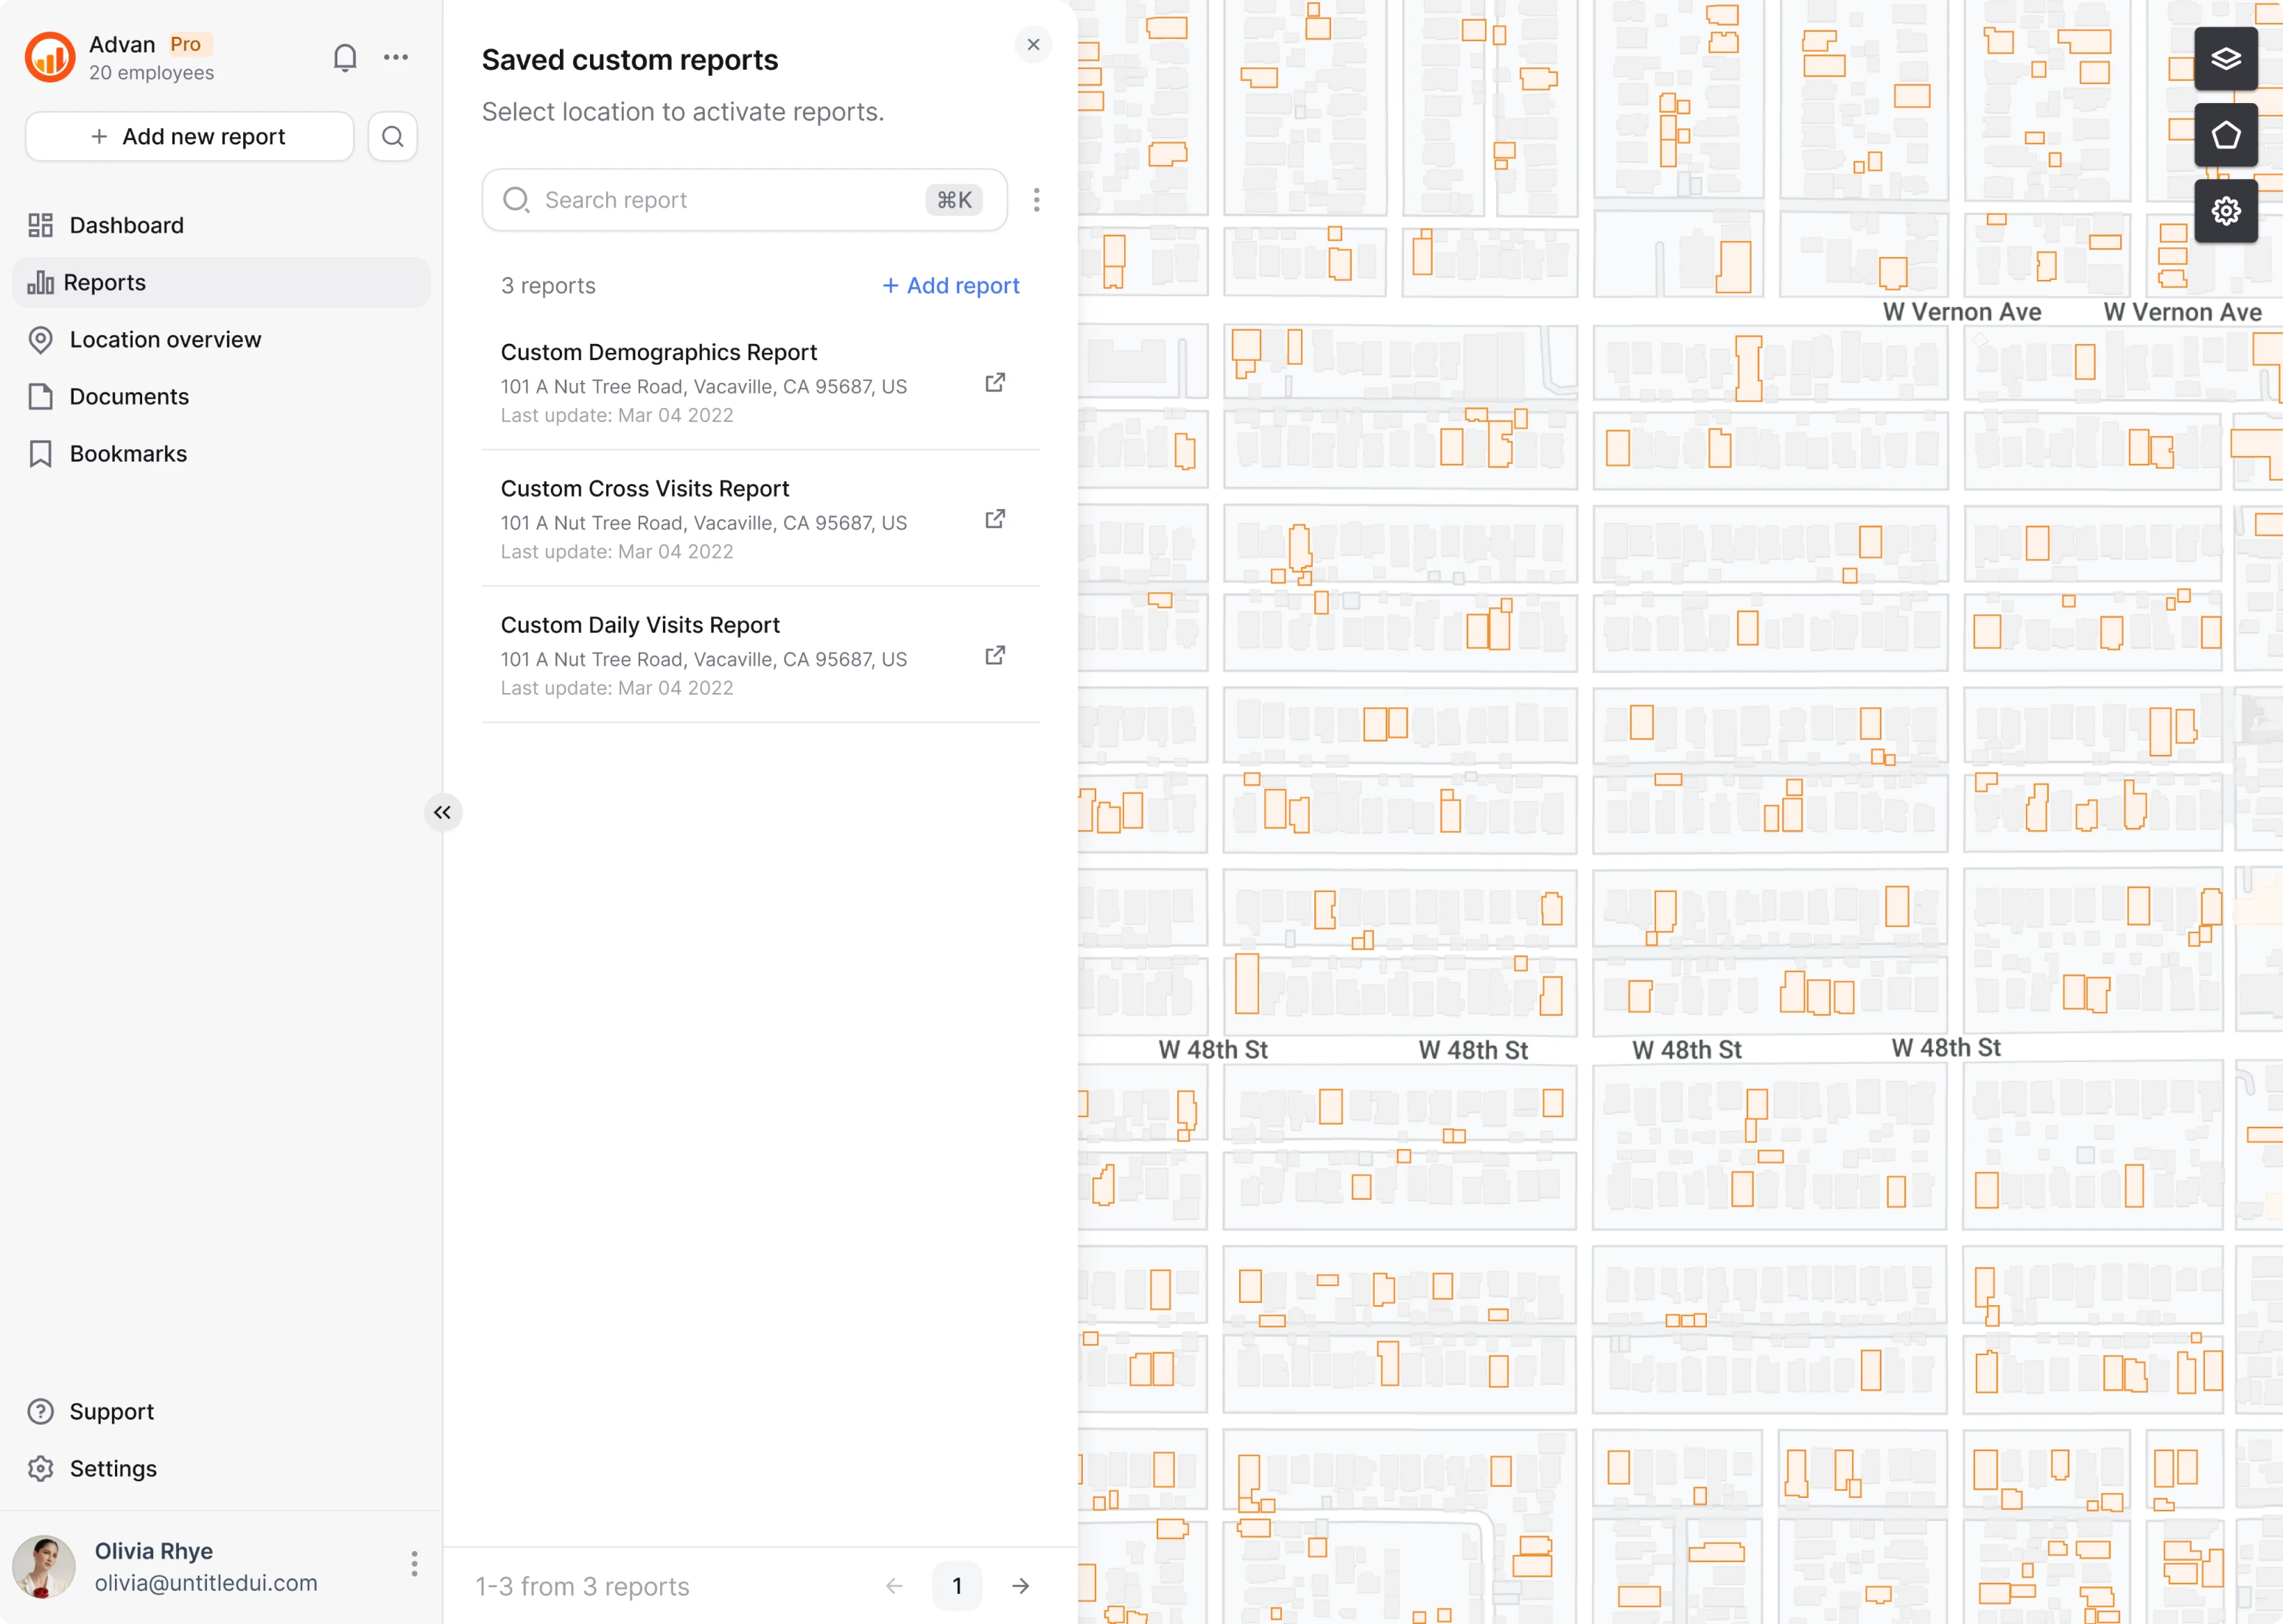This screenshot has width=2283, height=1624.
Task: Collapse the Saved custom reports panel
Action: [443, 812]
